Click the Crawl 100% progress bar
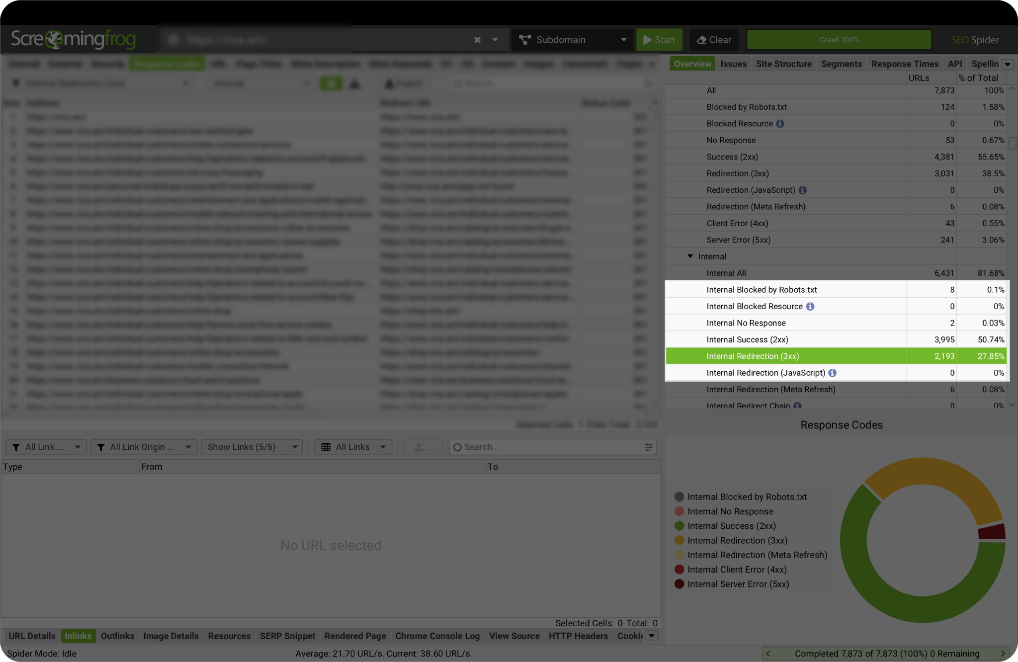This screenshot has width=1018, height=662. 839,39
